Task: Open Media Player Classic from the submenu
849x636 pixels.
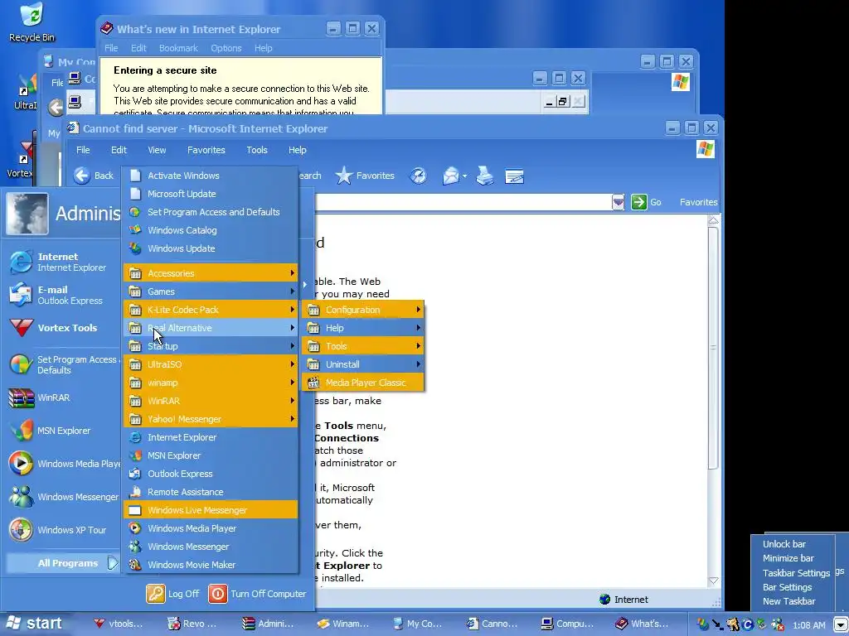Action: 363,383
